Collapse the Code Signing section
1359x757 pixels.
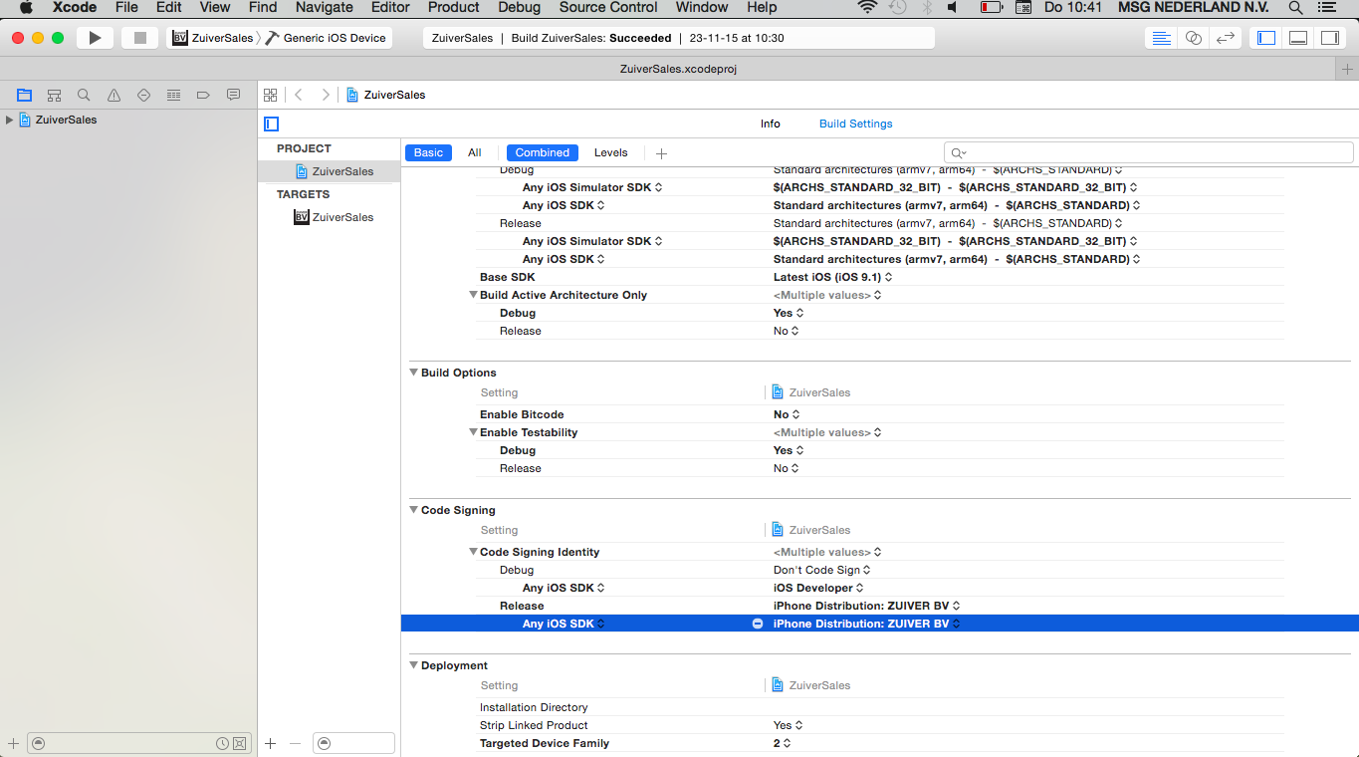tap(414, 510)
